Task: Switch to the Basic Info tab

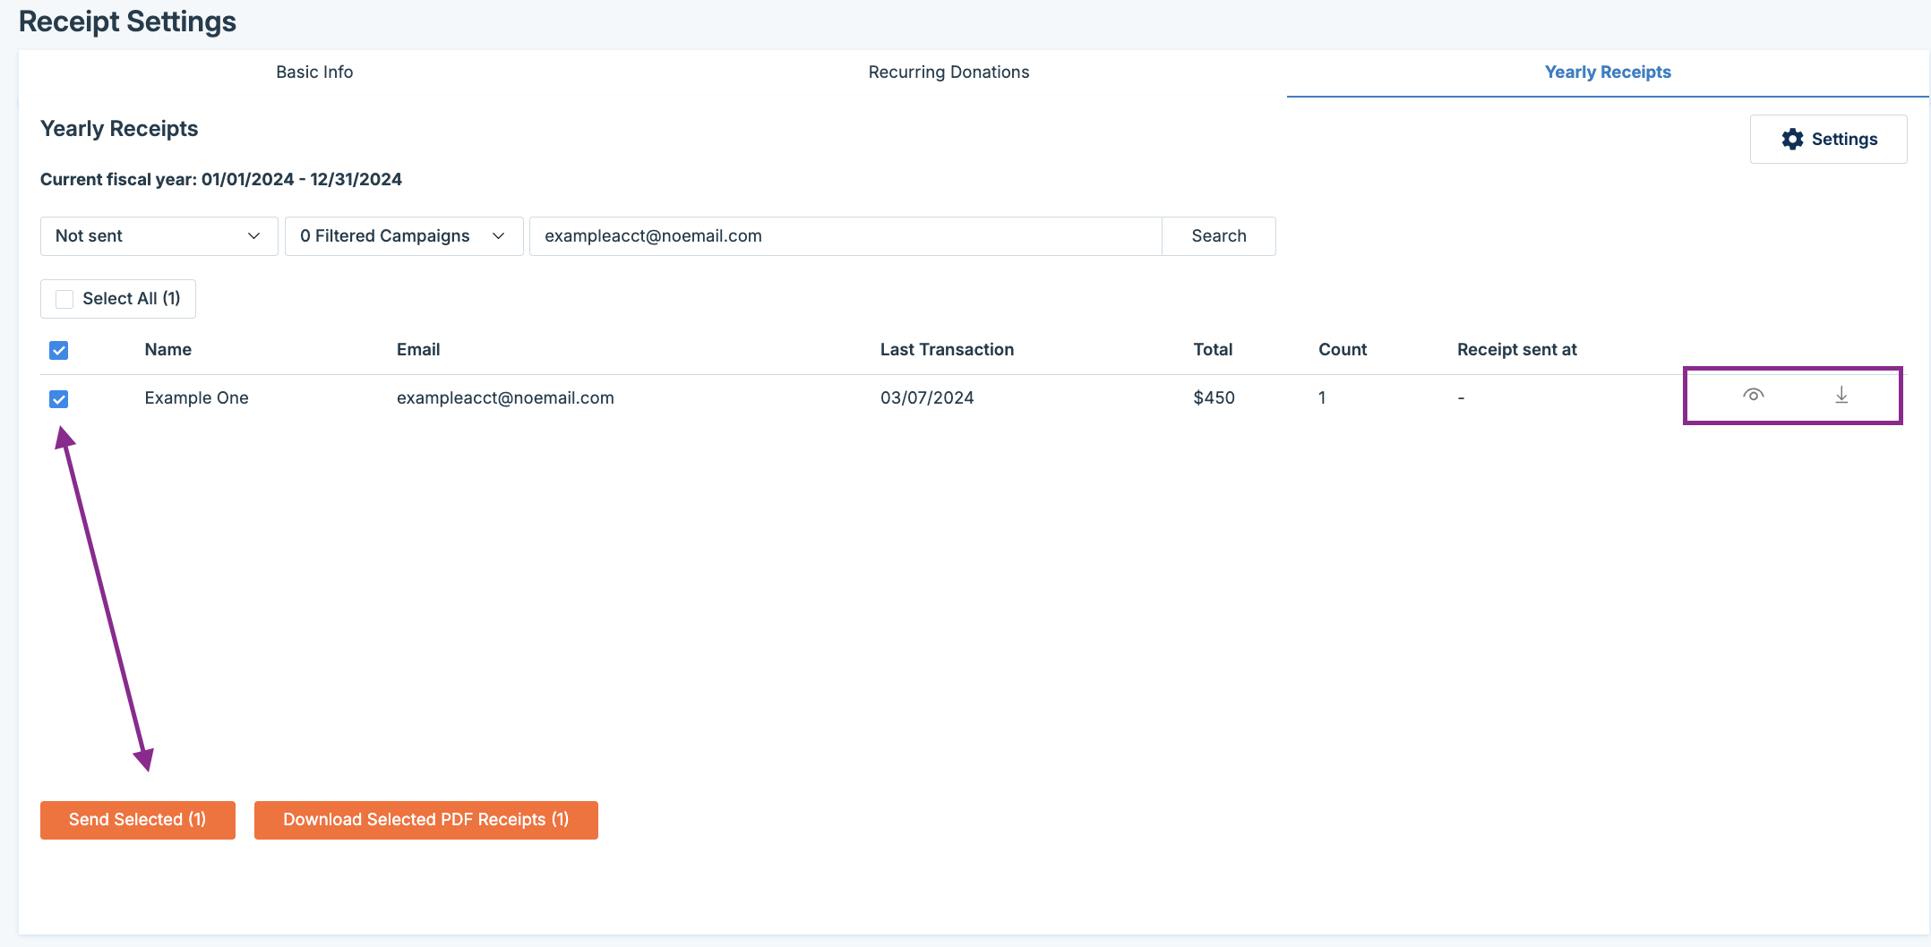Action: click(x=314, y=73)
